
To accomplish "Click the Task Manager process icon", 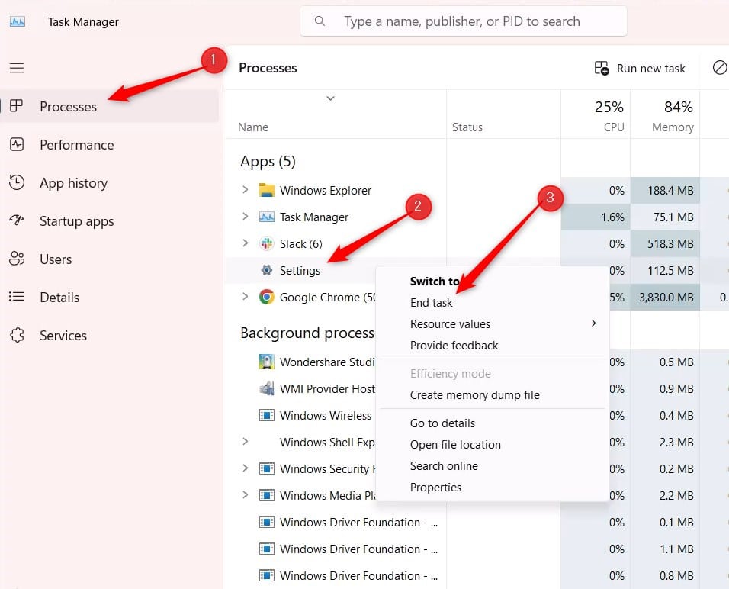I will click(x=266, y=217).
